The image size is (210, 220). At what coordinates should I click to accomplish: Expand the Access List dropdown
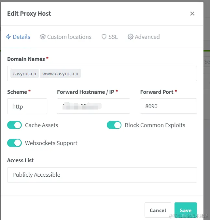(x=102, y=175)
